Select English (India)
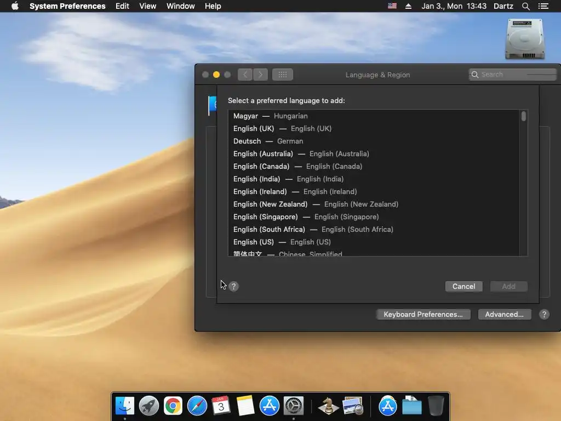561x421 pixels. (x=374, y=179)
